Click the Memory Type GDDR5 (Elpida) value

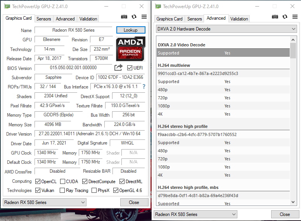click(58, 115)
